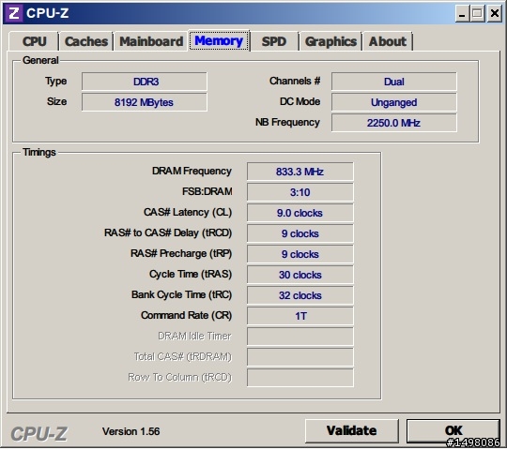Click the Validate button

(352, 430)
